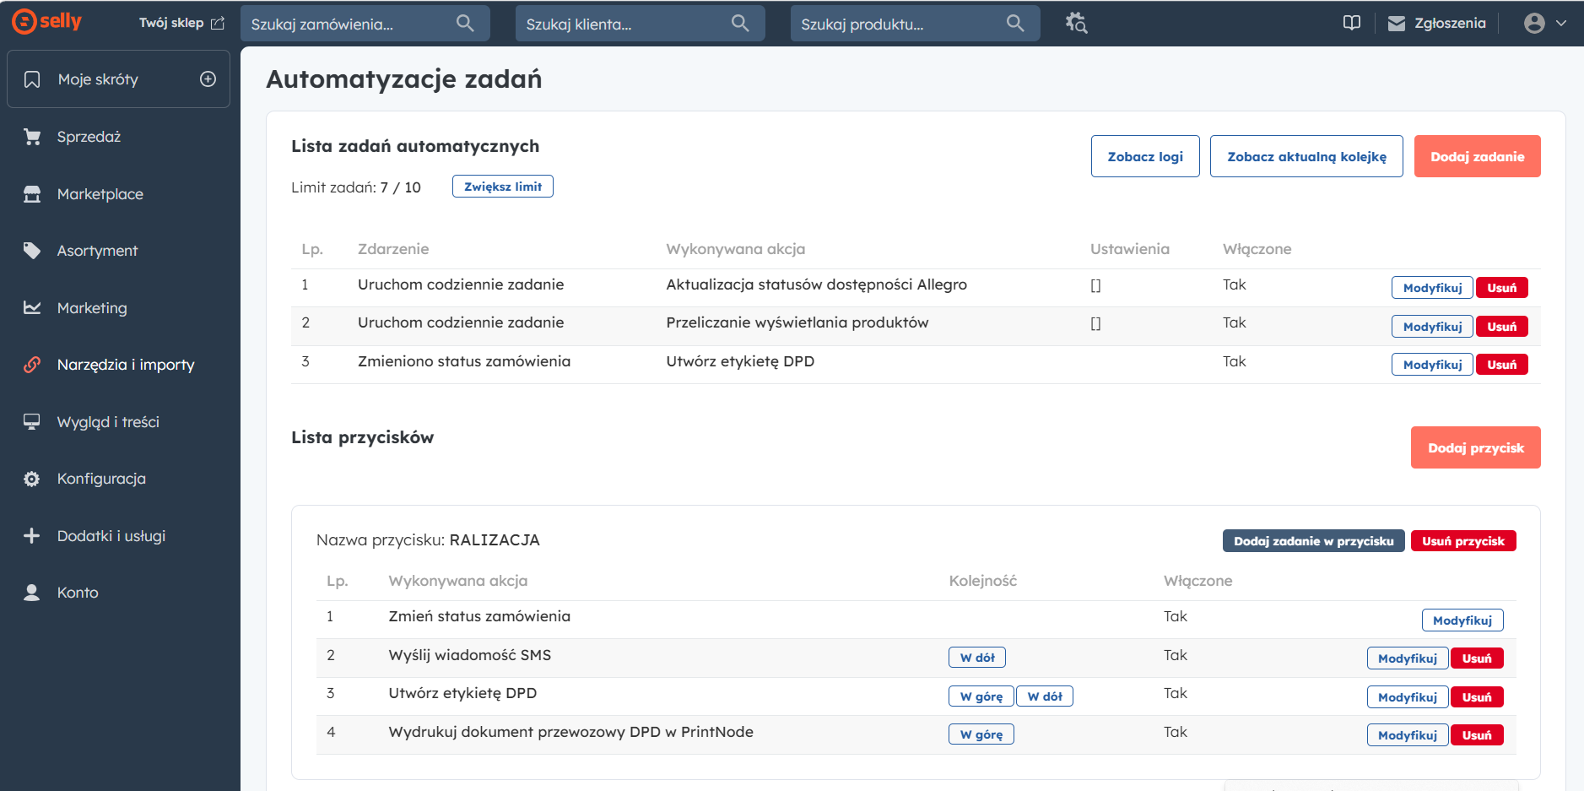Move Utwórz etykietę DPD button action up
This screenshot has height=791, width=1584.
click(981, 696)
